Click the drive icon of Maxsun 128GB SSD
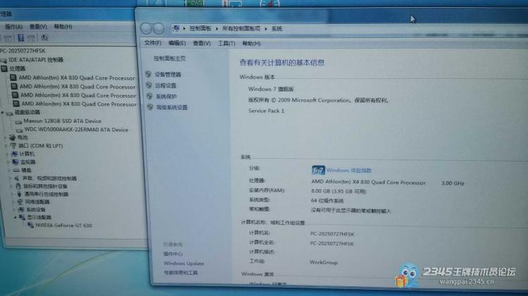Viewport: 528px width, 296px height. pos(18,122)
